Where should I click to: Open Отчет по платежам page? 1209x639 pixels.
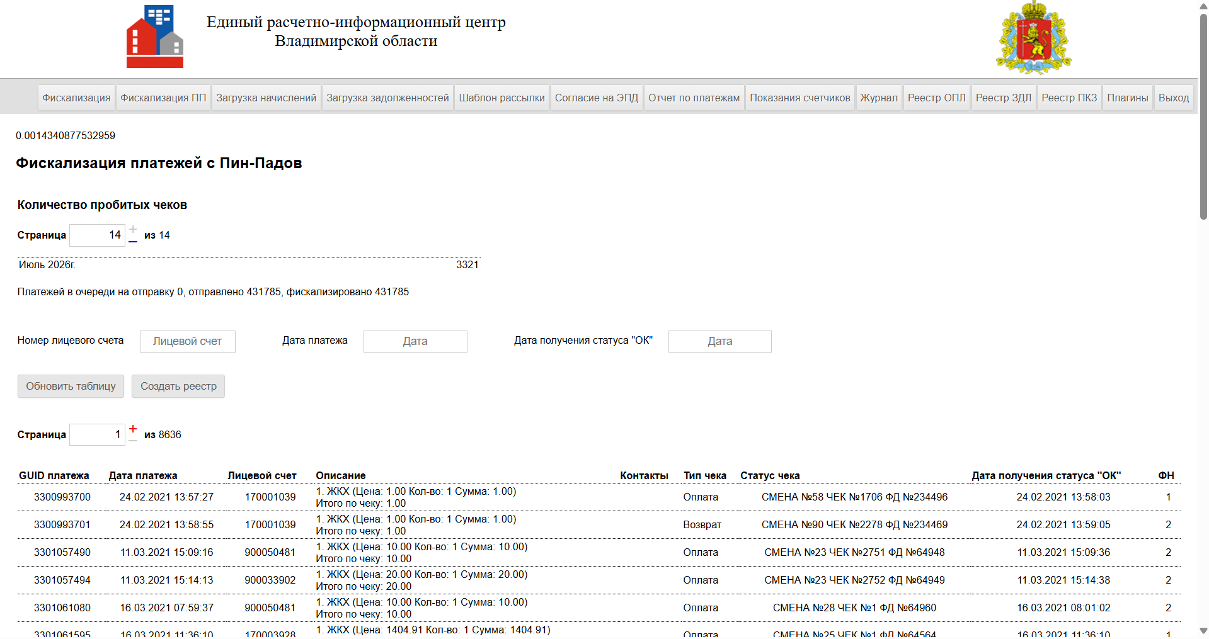pos(694,98)
